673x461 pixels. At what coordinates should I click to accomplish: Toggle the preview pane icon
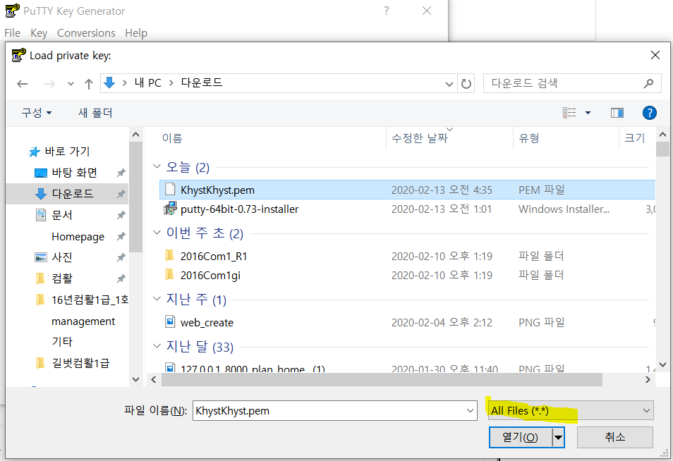[617, 113]
